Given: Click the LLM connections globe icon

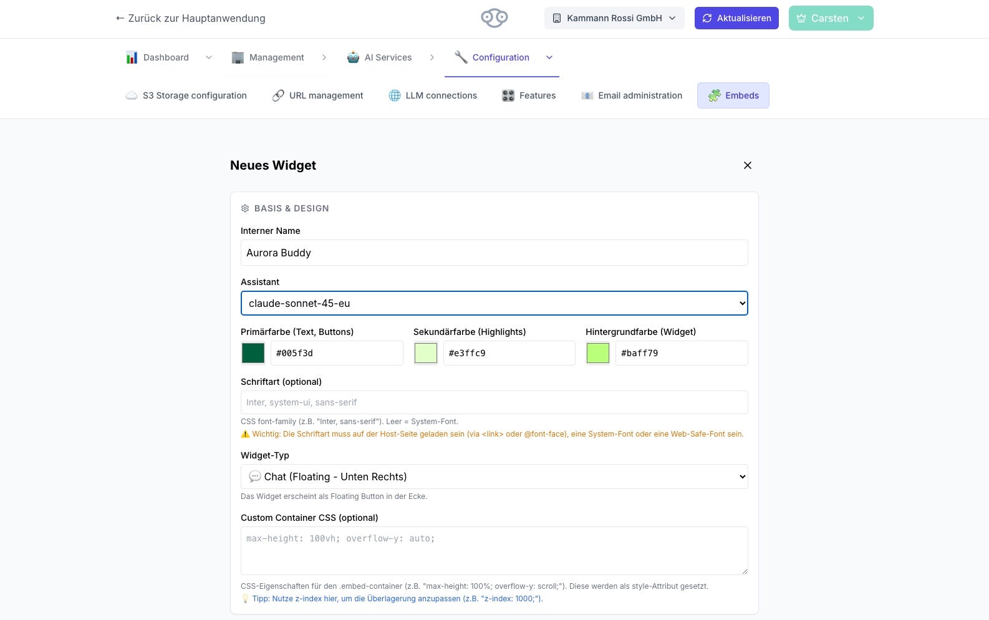Looking at the screenshot, I should coord(395,95).
